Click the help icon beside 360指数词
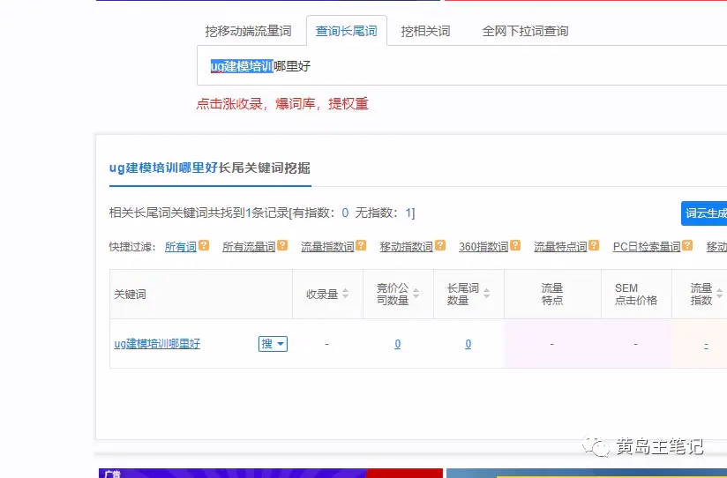 (514, 246)
